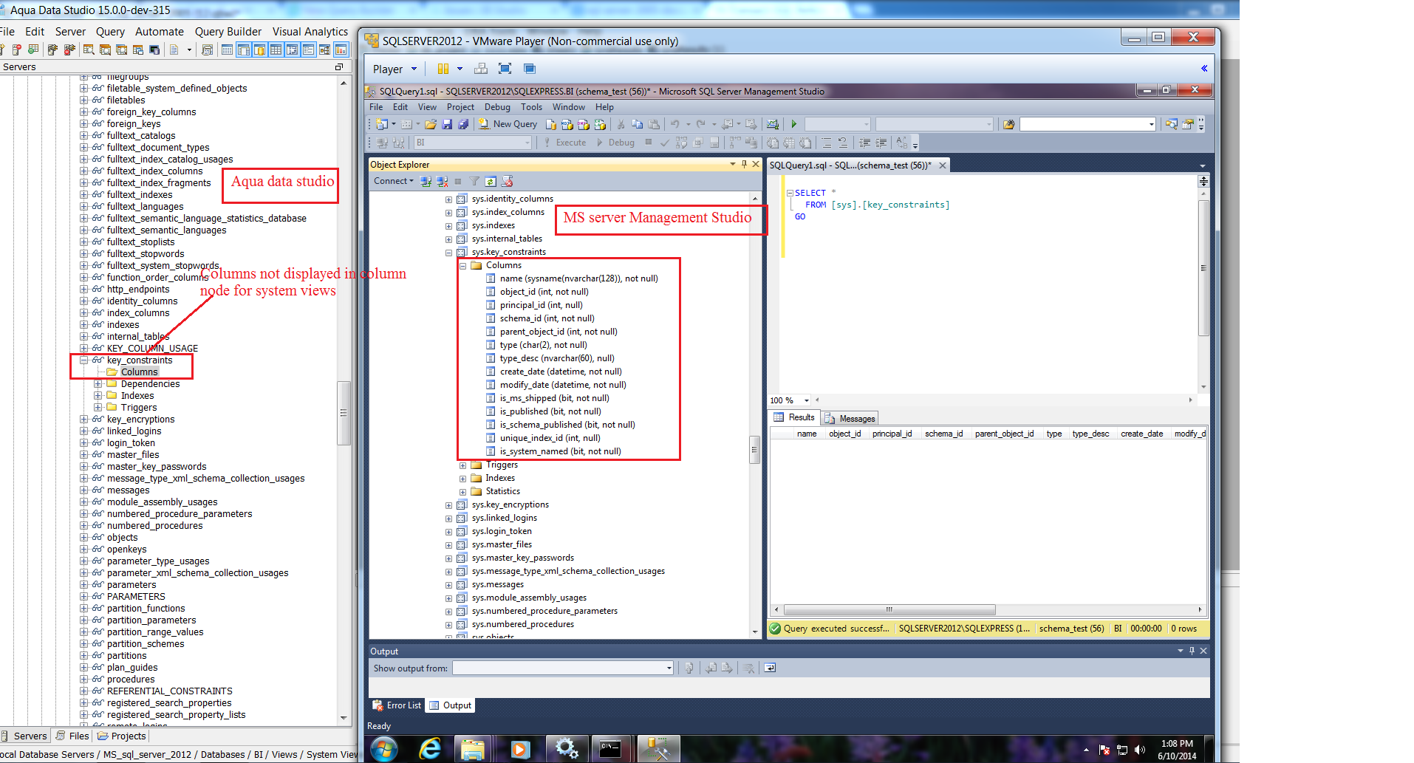Image resolution: width=1414 pixels, height=763 pixels.
Task: Switch to the Messages tab in results pane
Action: [850, 418]
